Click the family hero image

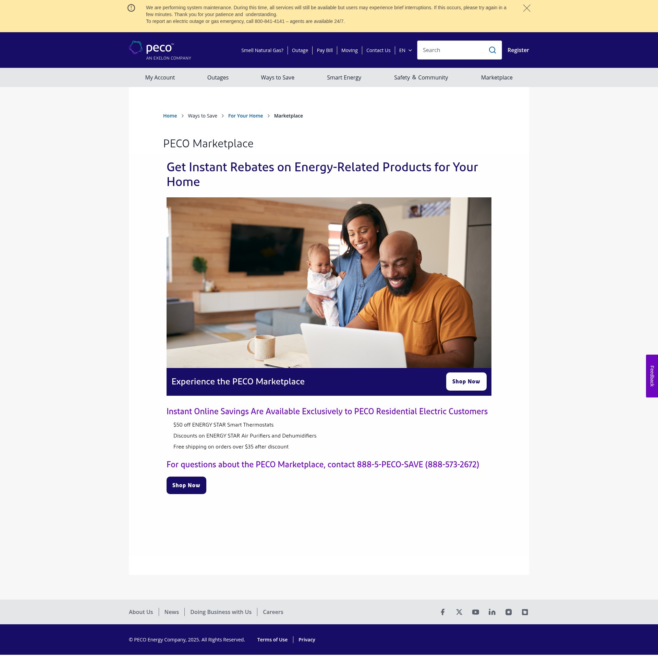point(328,282)
